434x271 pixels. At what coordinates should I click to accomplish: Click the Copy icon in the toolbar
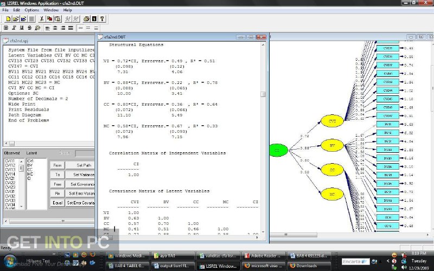[x=49, y=19]
